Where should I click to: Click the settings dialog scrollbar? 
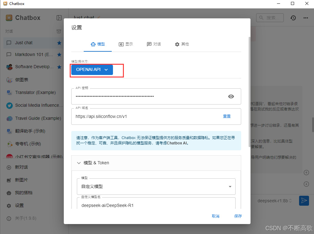pyautogui.click(x=250, y=92)
